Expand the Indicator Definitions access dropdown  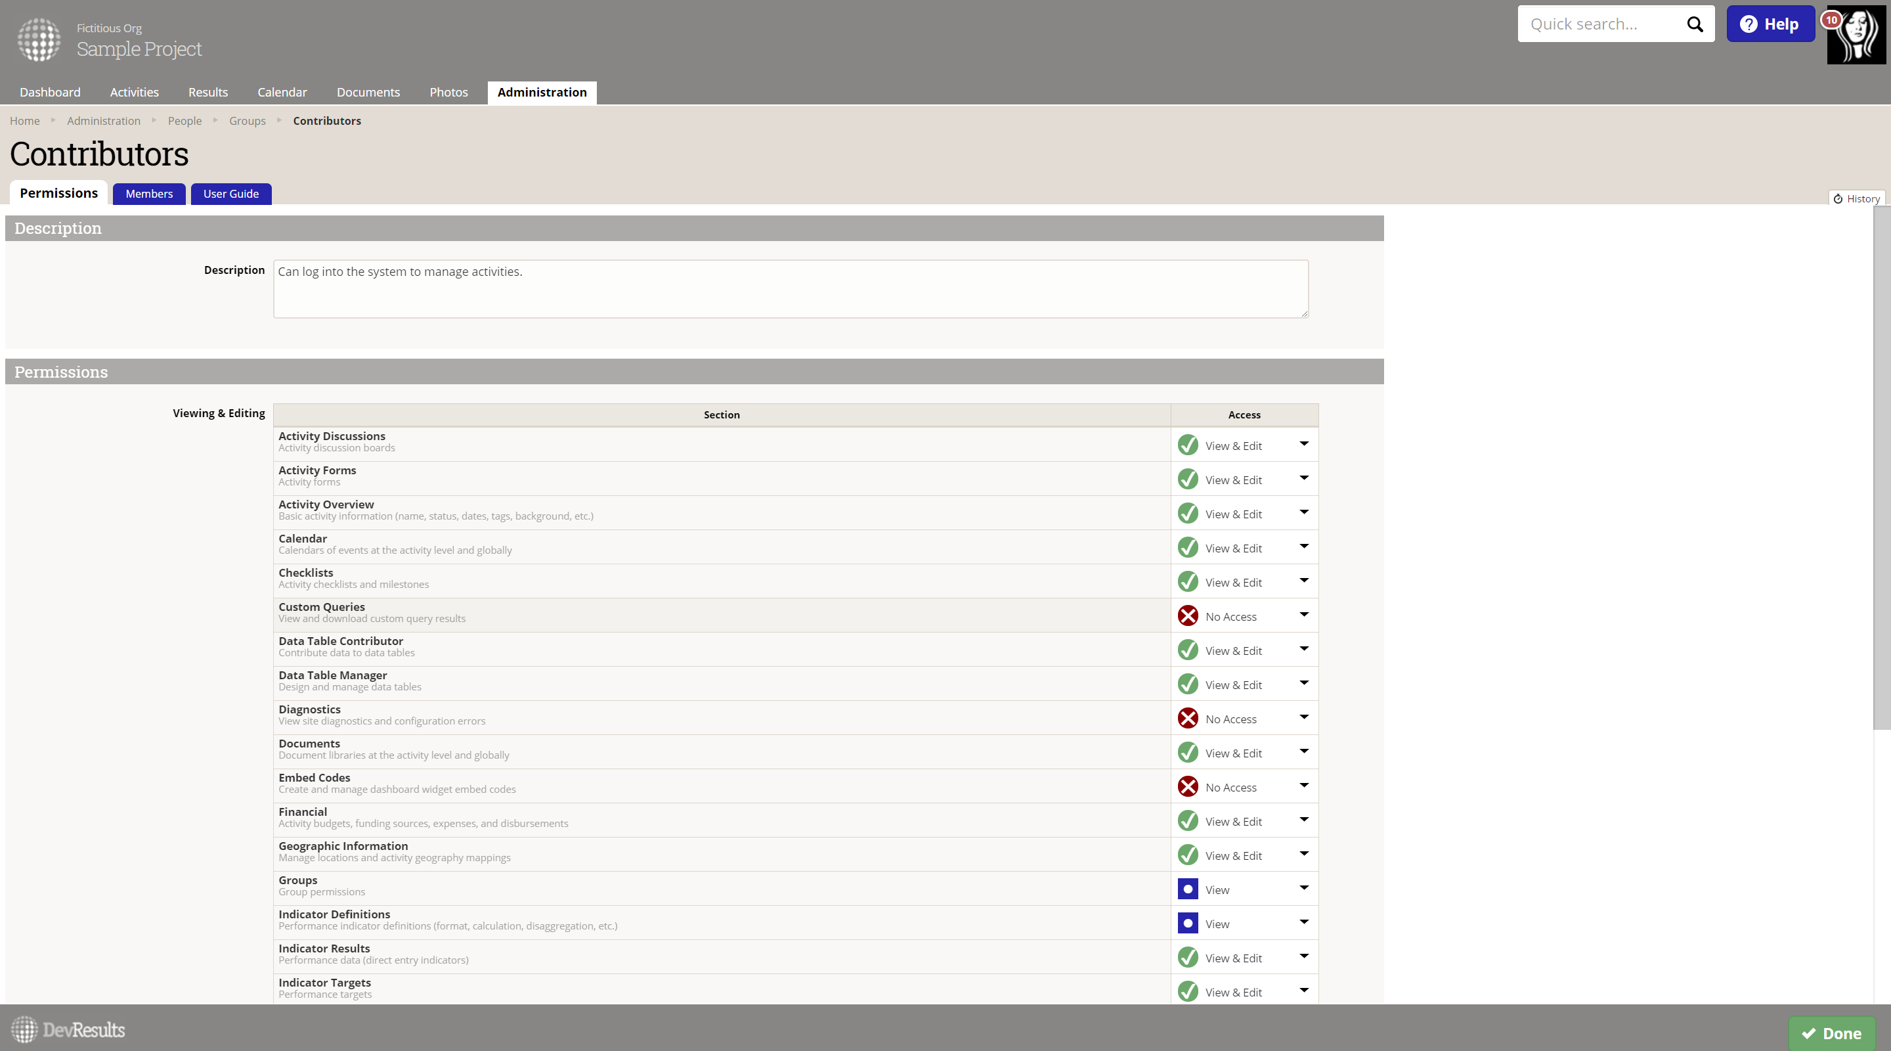pos(1304,922)
